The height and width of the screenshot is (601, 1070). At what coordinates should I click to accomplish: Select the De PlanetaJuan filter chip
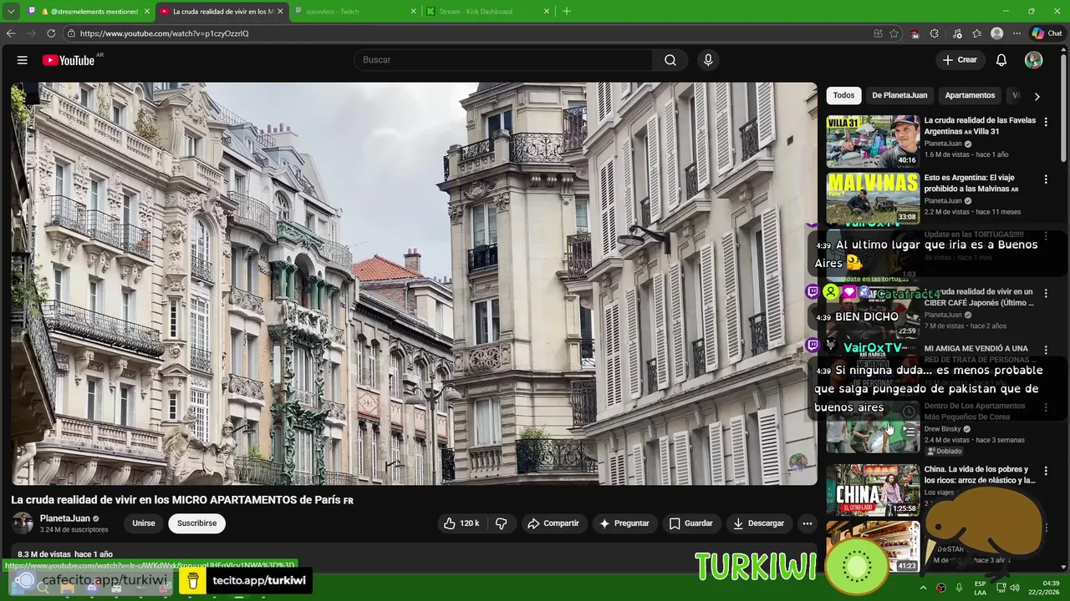coord(899,95)
